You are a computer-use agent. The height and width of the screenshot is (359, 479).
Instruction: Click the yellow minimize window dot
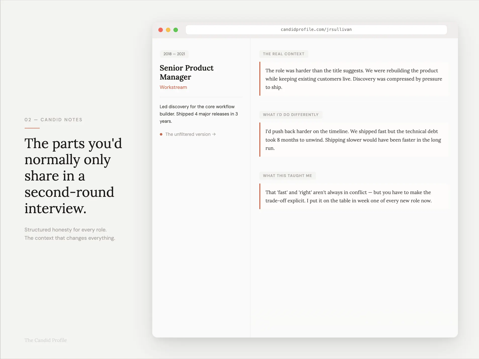click(168, 30)
